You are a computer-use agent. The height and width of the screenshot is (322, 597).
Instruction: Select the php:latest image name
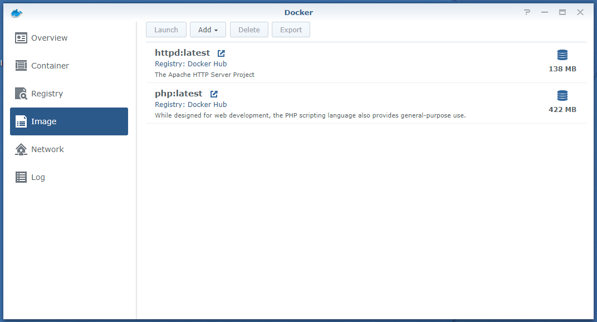(x=179, y=94)
